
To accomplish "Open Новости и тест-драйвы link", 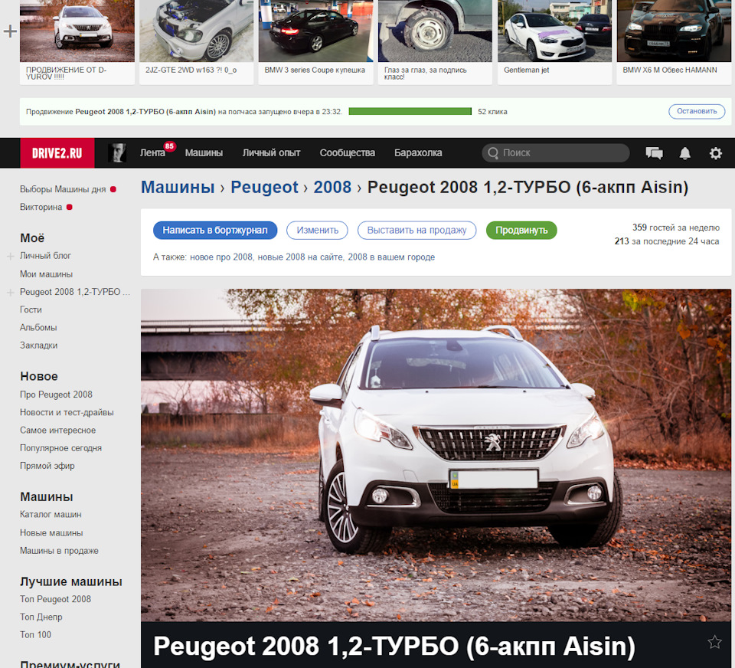I will pyautogui.click(x=67, y=413).
